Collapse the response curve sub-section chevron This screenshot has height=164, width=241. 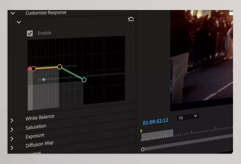point(19,22)
